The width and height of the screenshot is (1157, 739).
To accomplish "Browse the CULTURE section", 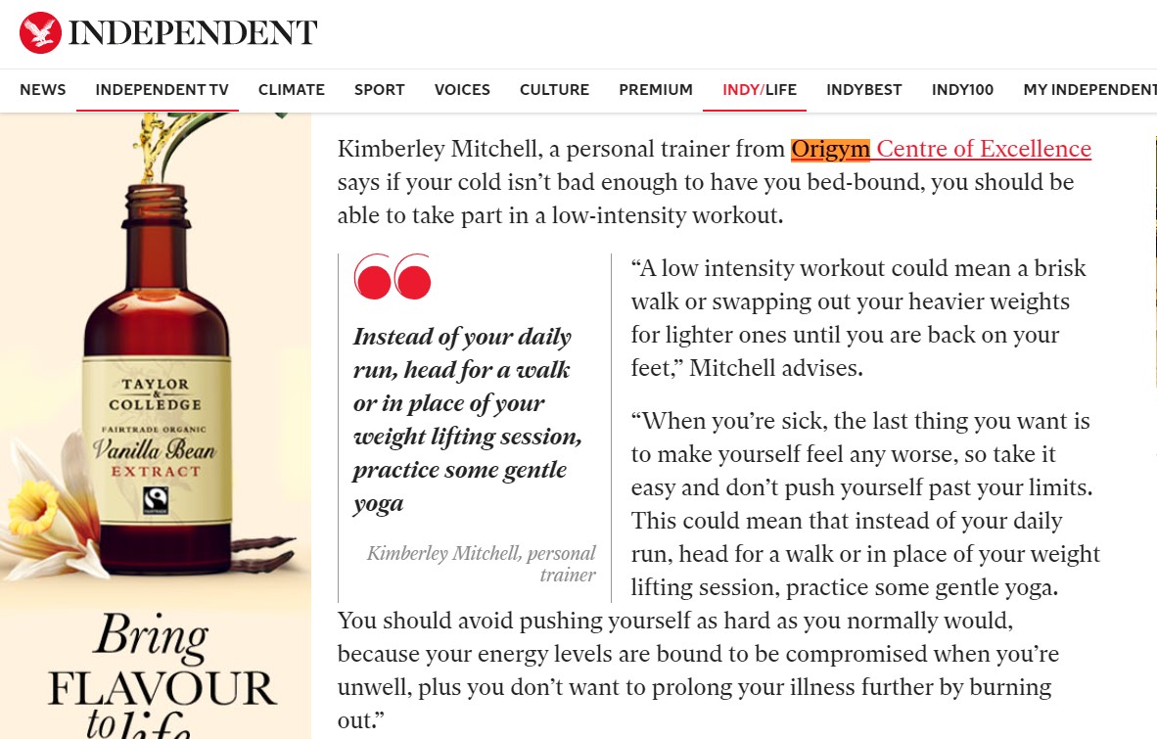I will (x=554, y=89).
